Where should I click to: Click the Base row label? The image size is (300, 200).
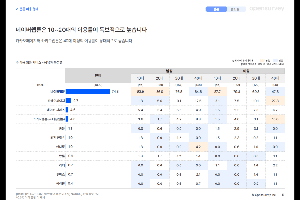point(40,85)
